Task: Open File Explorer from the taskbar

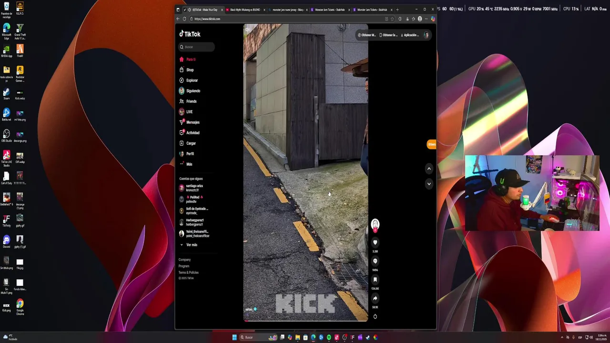Action: pyautogui.click(x=297, y=337)
